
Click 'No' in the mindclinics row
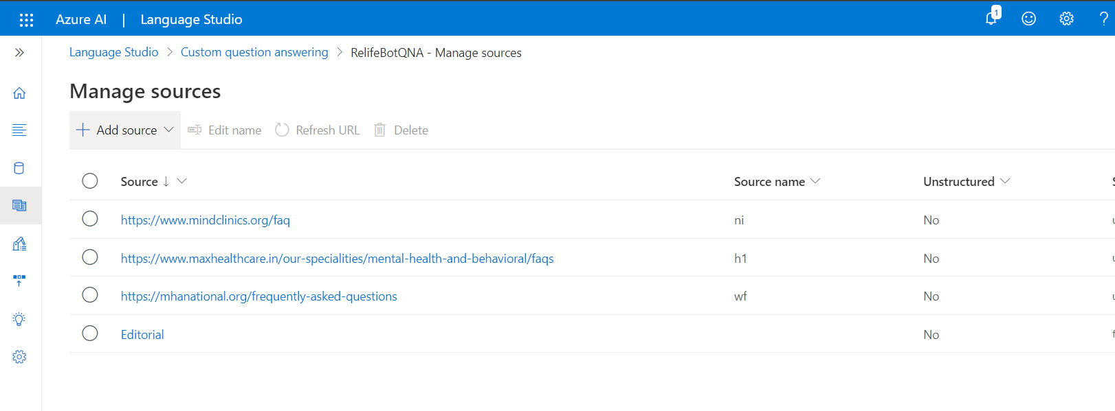(931, 220)
